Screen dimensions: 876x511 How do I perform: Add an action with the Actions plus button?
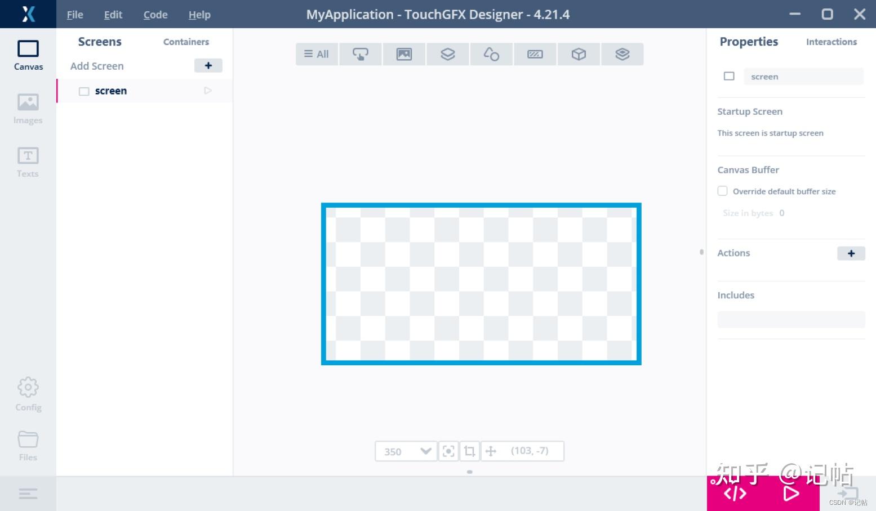[851, 253]
